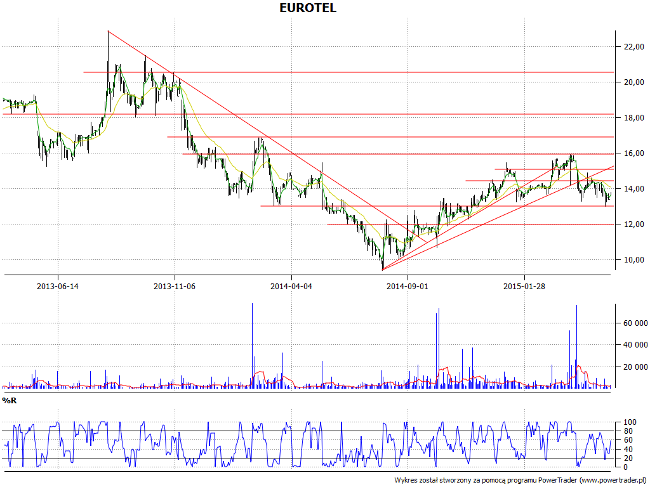This screenshot has height=487, width=650.
Task: Click the 60 level on %R axis
Action: 628,440
